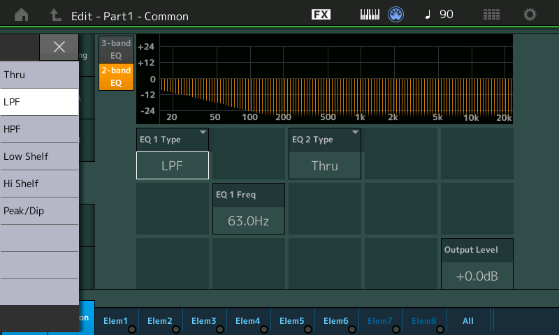Switch to the 2-band EQ view

coord(116,77)
